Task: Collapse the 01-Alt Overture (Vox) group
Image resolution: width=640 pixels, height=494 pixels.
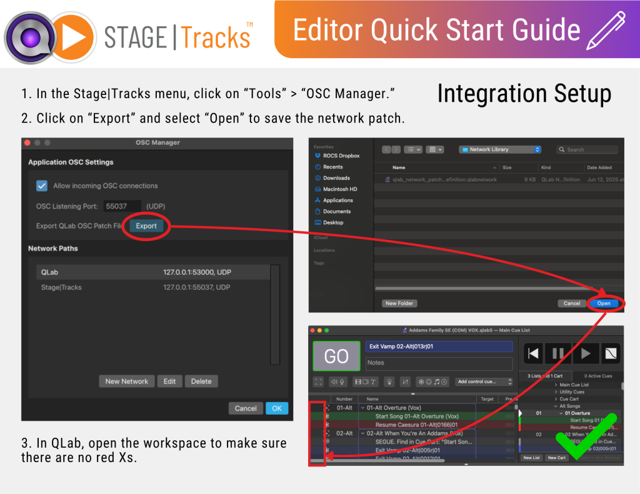Action: [x=363, y=408]
